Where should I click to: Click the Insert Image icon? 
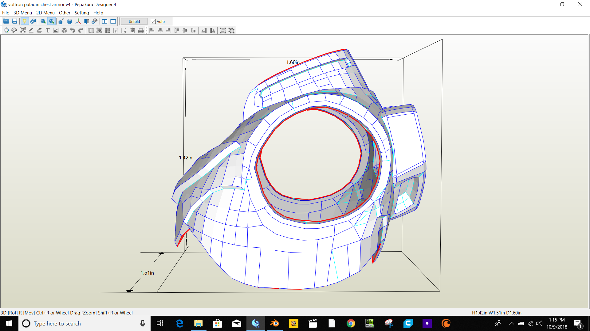(56, 30)
